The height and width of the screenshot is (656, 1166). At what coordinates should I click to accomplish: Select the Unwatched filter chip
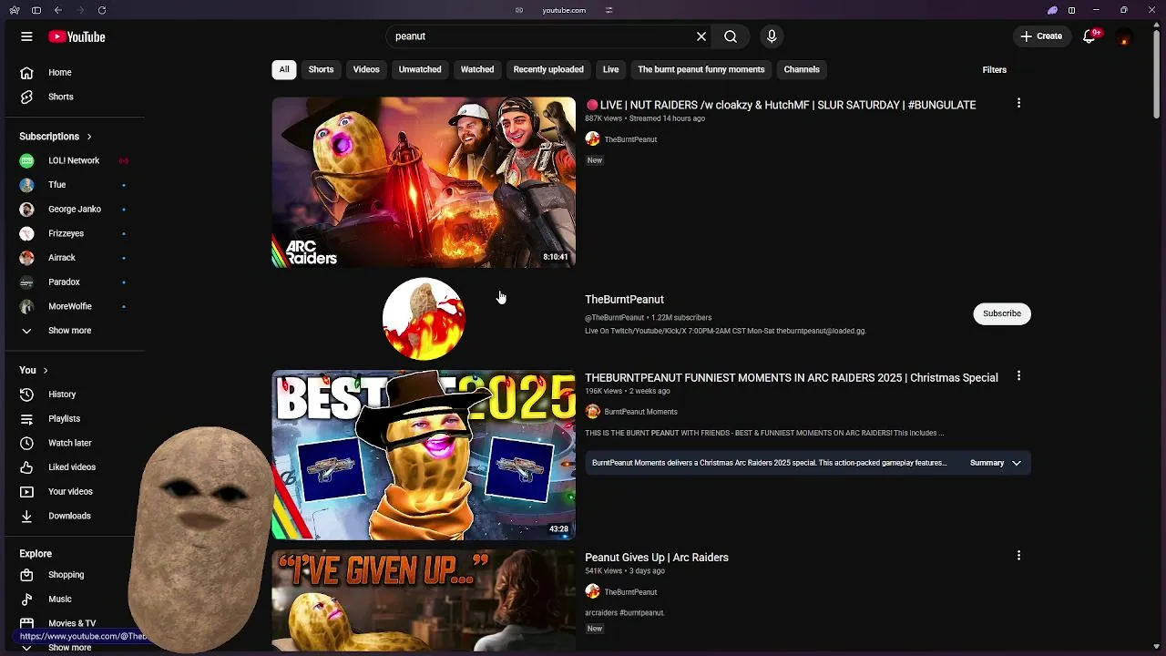(x=420, y=69)
